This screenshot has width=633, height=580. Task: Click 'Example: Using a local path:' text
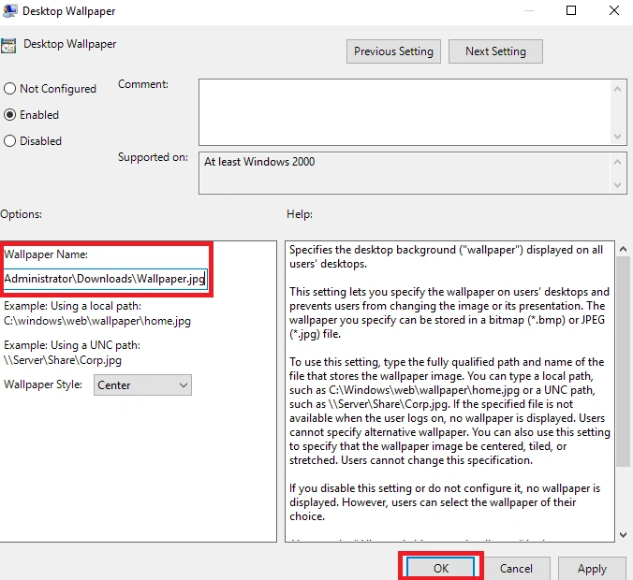[x=73, y=306]
